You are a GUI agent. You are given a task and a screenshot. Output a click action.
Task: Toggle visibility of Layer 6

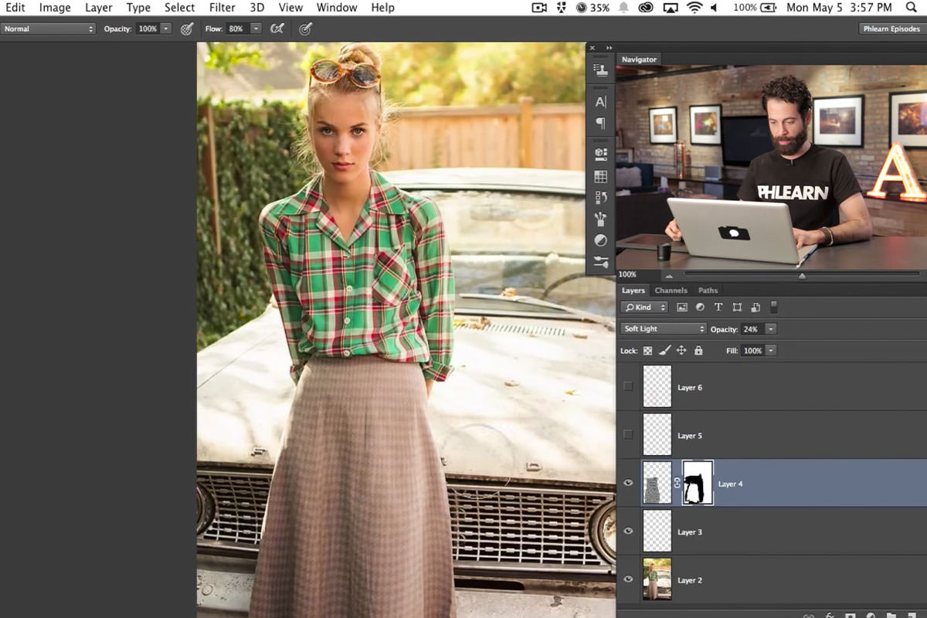tap(628, 386)
